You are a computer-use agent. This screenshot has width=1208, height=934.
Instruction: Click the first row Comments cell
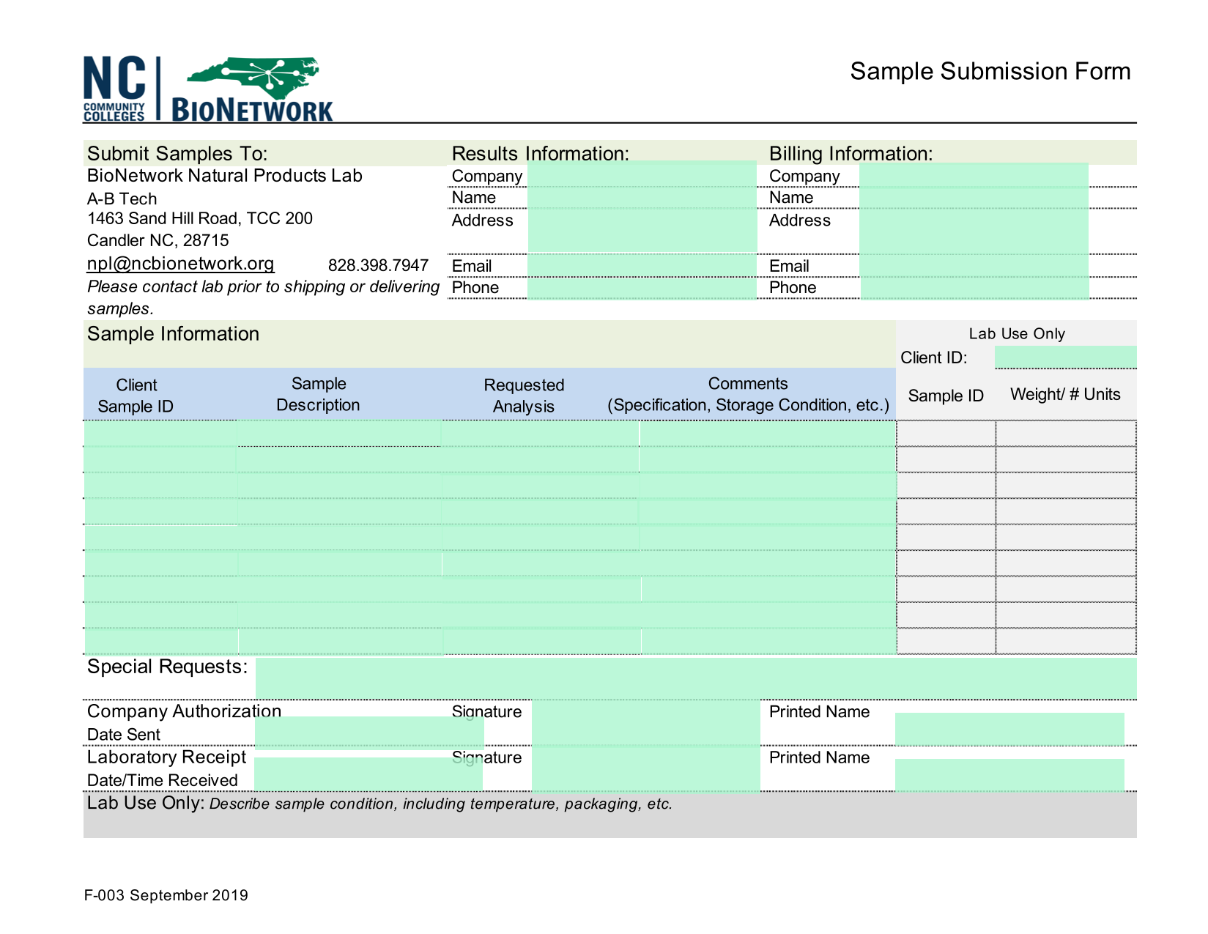768,434
